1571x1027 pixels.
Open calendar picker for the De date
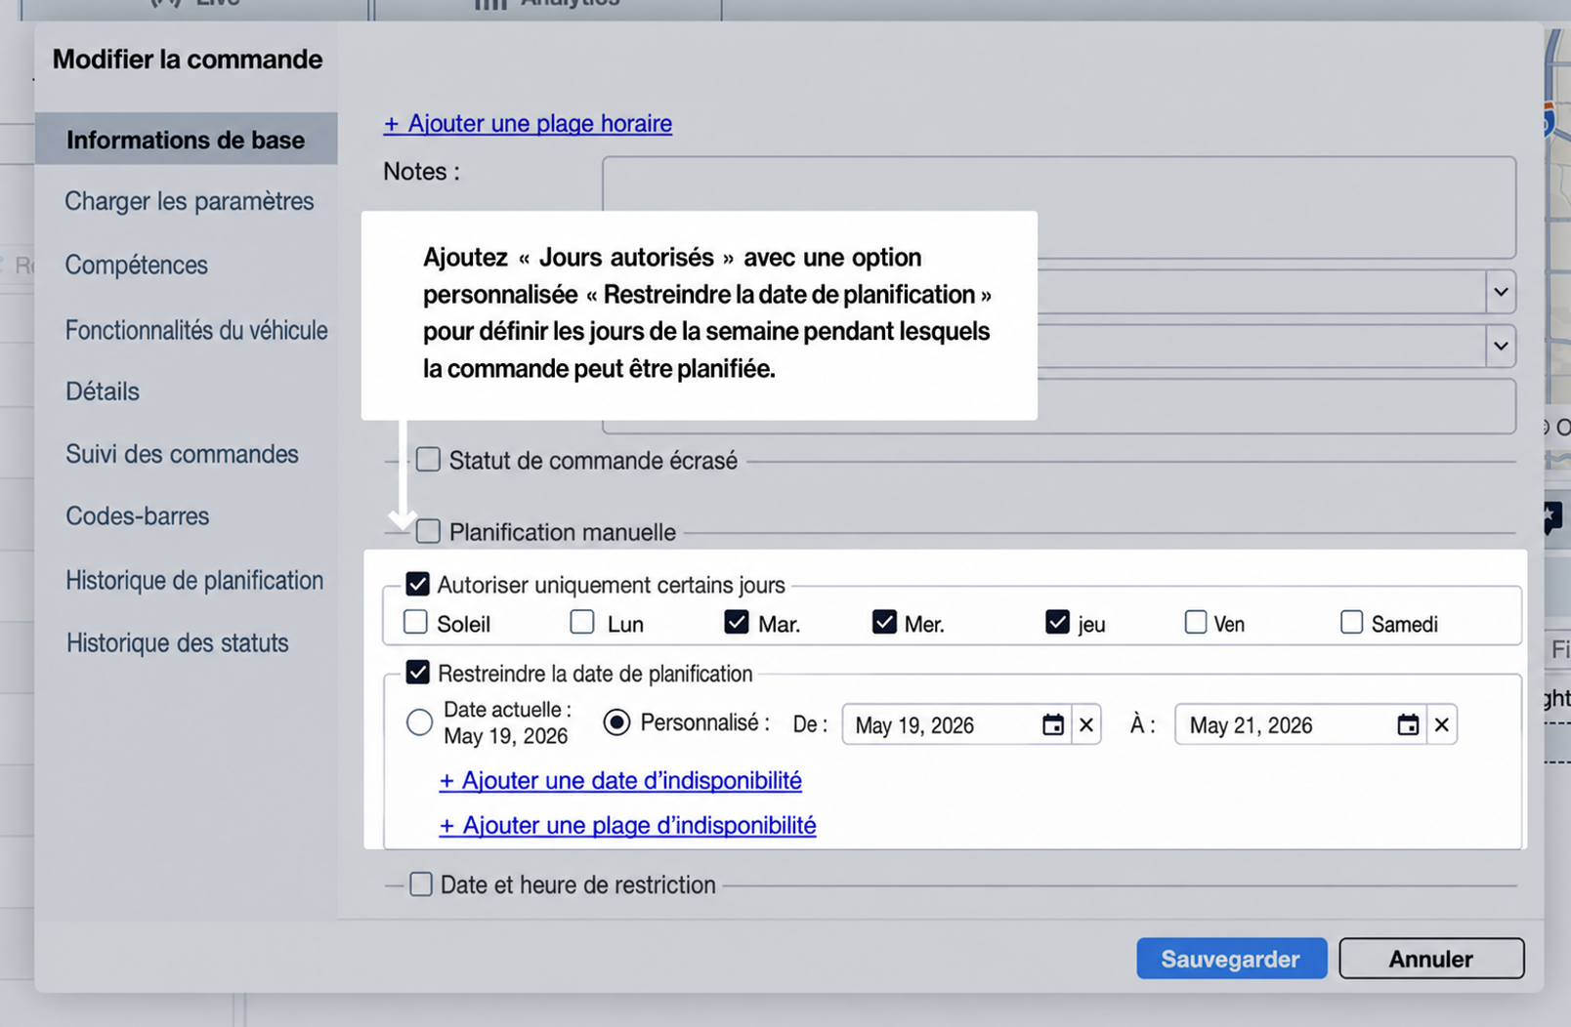[x=1052, y=725]
